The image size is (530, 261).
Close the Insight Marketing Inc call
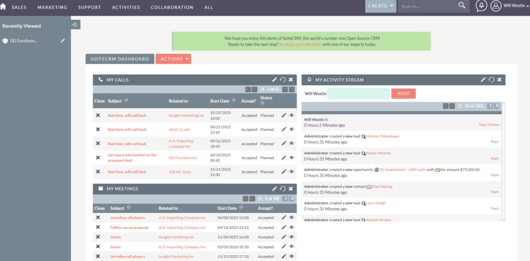click(98, 115)
